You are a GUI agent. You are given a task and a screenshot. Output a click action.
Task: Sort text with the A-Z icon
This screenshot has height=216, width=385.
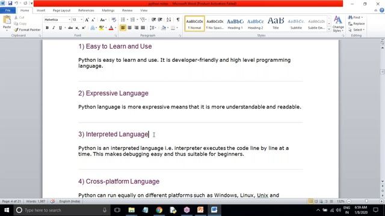tap(168, 20)
